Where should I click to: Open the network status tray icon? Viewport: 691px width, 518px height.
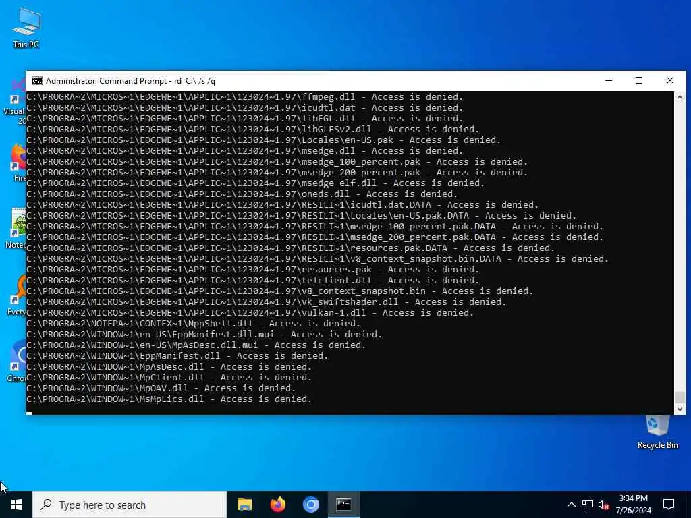click(x=588, y=505)
